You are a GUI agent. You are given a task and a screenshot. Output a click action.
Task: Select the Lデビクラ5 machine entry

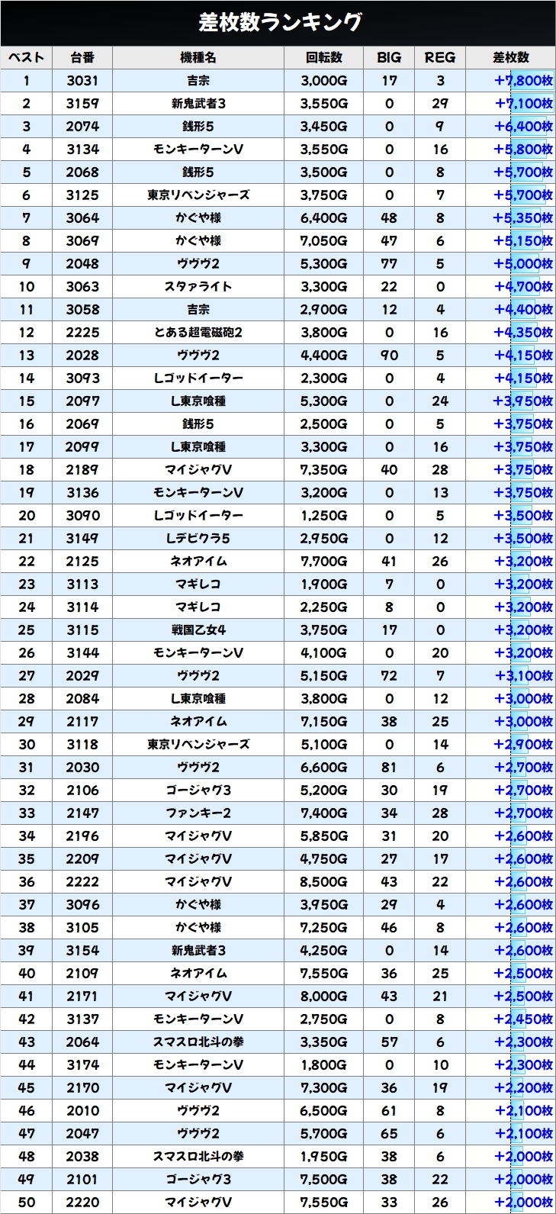point(198,539)
